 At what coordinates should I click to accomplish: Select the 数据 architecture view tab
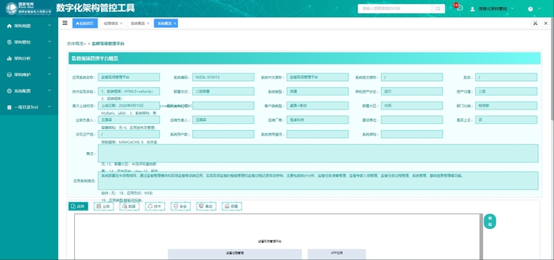coord(129,206)
